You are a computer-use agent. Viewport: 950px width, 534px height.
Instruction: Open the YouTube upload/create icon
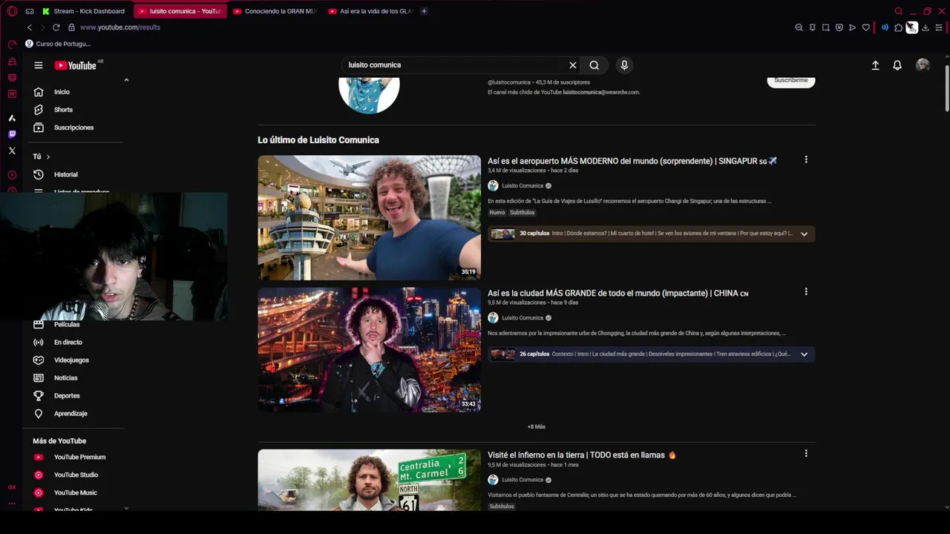point(875,65)
